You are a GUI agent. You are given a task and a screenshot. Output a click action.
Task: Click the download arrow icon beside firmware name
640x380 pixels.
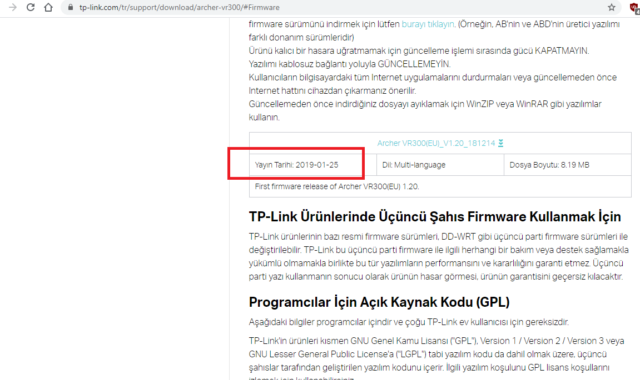pyautogui.click(x=501, y=143)
